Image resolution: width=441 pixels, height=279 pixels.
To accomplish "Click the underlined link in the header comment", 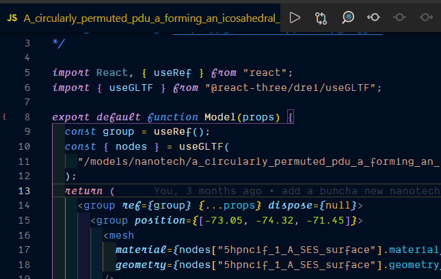I will tap(278, 34).
